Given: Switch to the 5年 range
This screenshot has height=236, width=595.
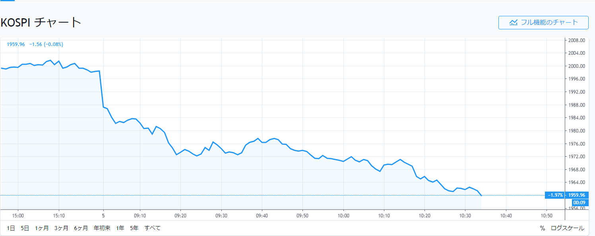Looking at the screenshot, I should [134, 228].
